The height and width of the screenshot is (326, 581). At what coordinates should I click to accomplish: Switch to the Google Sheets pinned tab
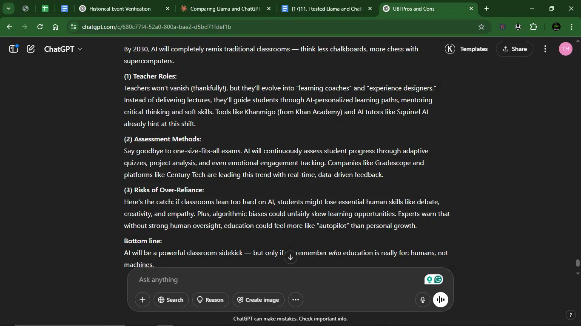pos(45,8)
